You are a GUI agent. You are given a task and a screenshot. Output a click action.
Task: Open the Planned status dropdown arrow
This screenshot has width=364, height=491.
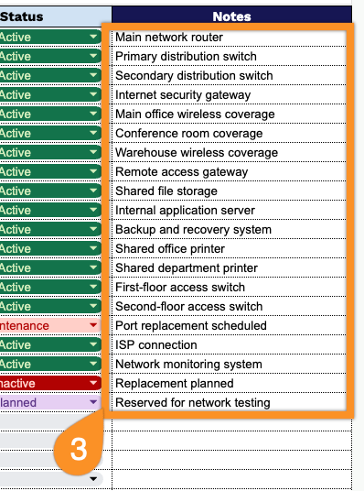click(93, 402)
